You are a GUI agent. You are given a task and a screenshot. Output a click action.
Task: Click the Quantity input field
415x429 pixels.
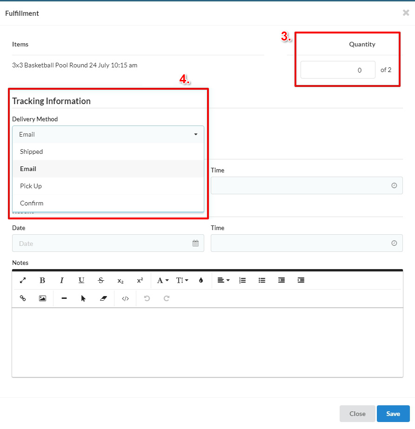point(338,70)
